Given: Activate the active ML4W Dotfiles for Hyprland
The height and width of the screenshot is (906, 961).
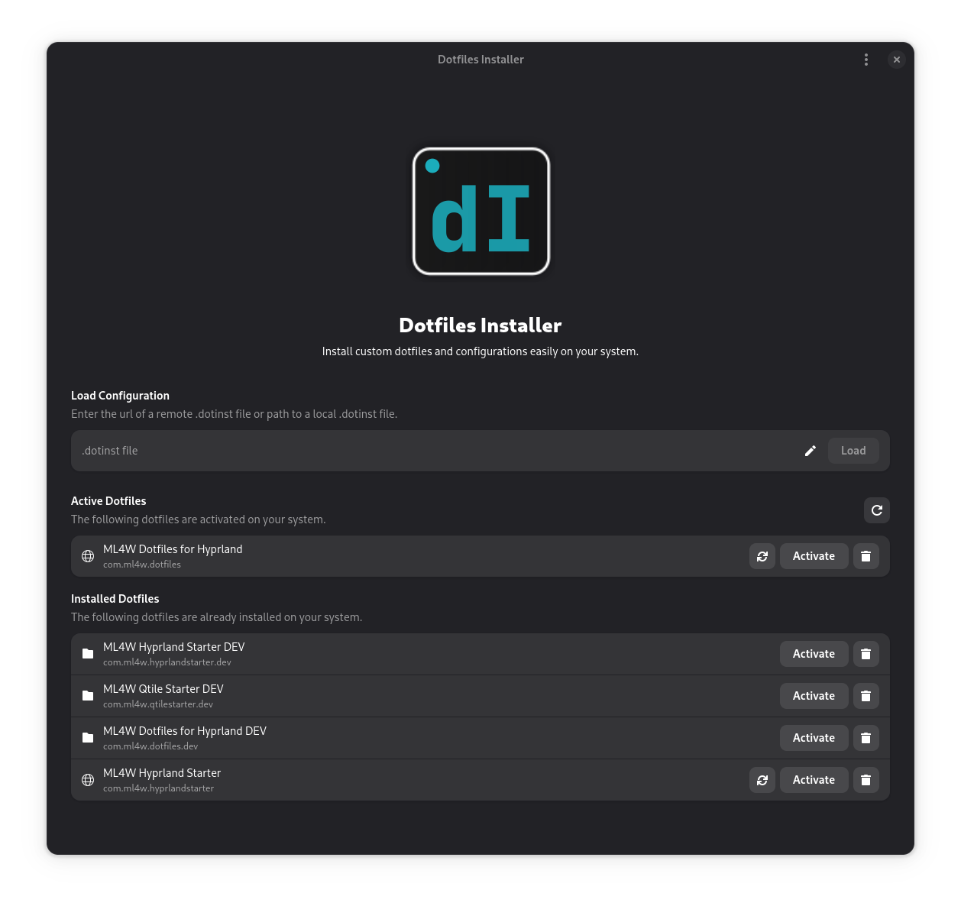Looking at the screenshot, I should (x=814, y=556).
